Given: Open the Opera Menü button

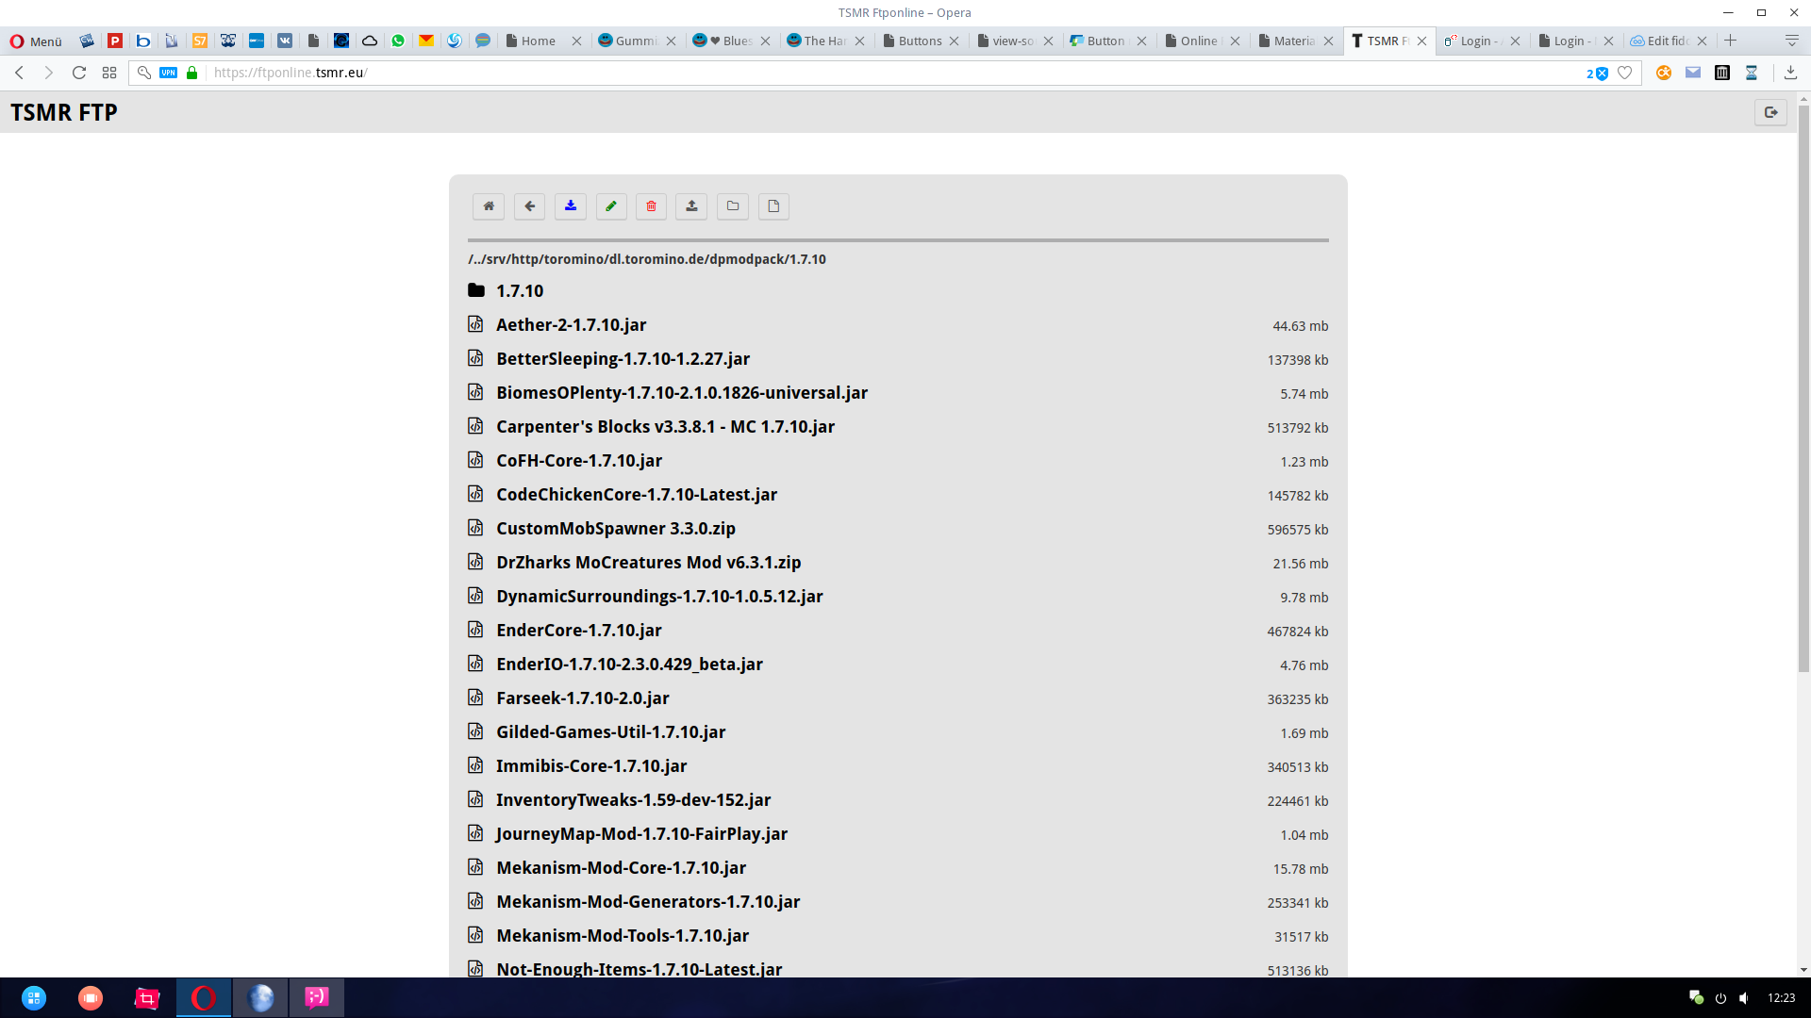Looking at the screenshot, I should [x=36, y=41].
